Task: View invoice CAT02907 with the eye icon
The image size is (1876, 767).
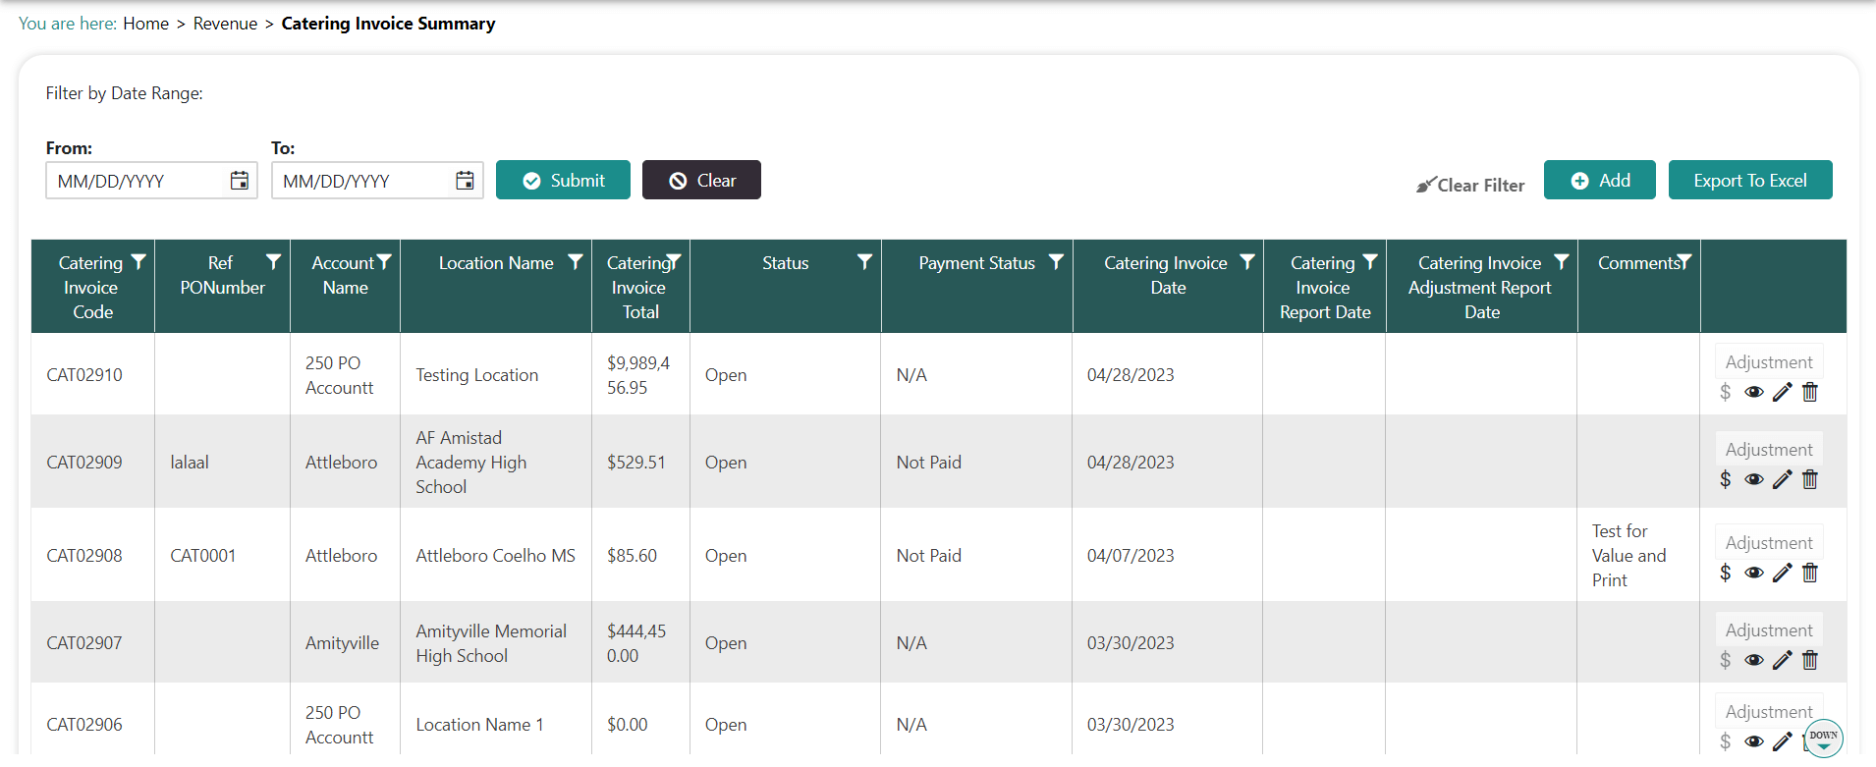Action: [x=1753, y=660]
